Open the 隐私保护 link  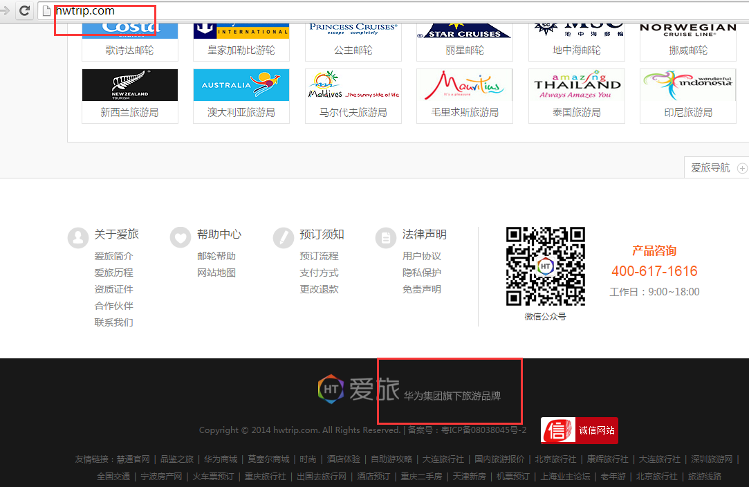pyautogui.click(x=422, y=273)
